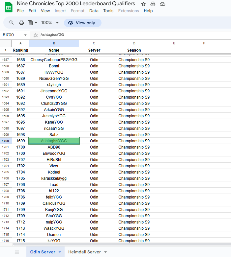Click the View only button
Image resolution: width=231 pixels, height=257 pixels.
click(82, 23)
